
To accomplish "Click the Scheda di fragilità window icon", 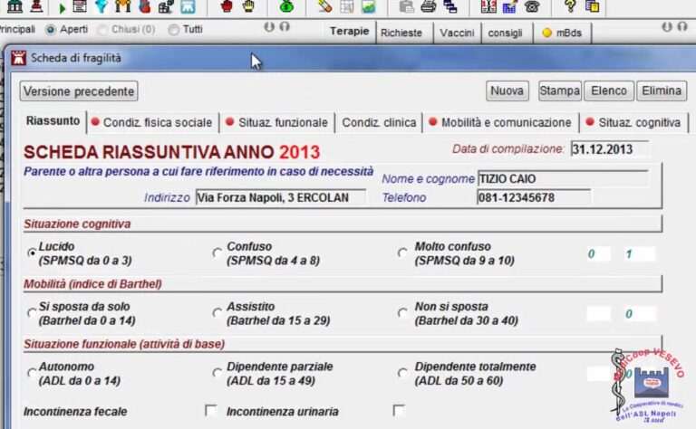I will 18,58.
